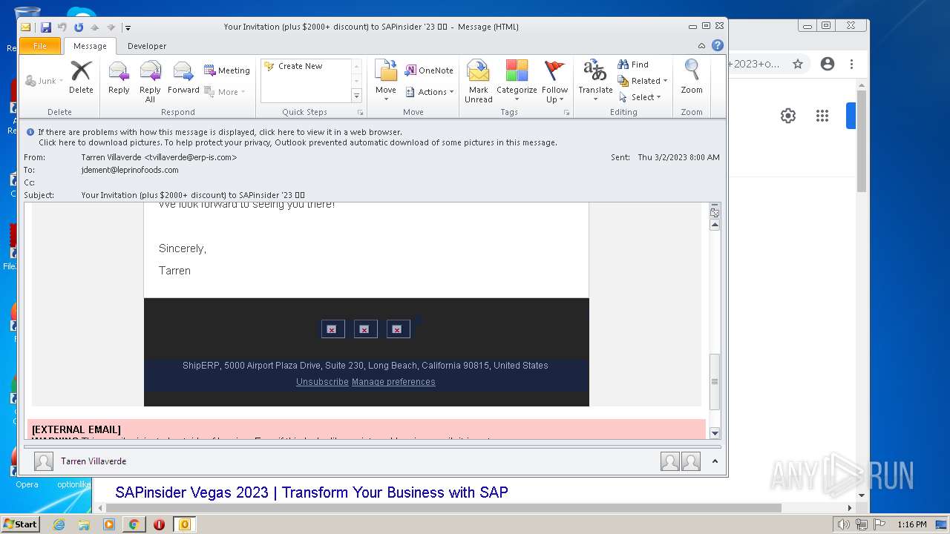Screen dimensions: 950x534
Task: Click Tarren Villaverde contact photo in People Pane
Action: point(44,461)
